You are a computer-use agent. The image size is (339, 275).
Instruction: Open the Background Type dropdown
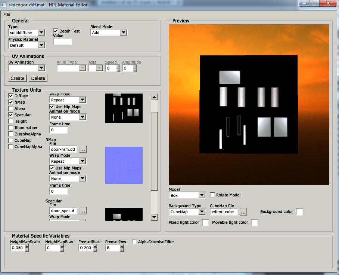202,212
